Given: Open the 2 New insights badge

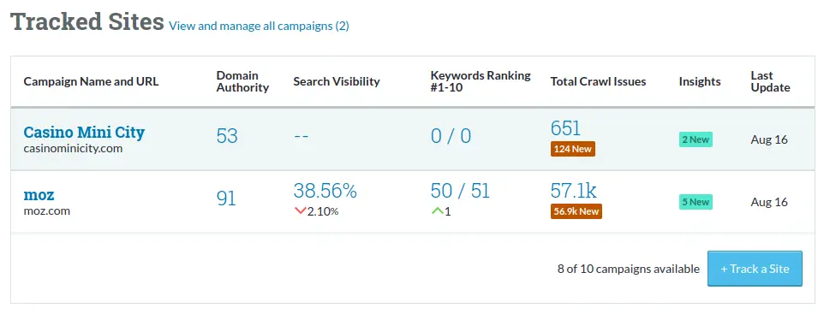Looking at the screenshot, I should pos(696,139).
